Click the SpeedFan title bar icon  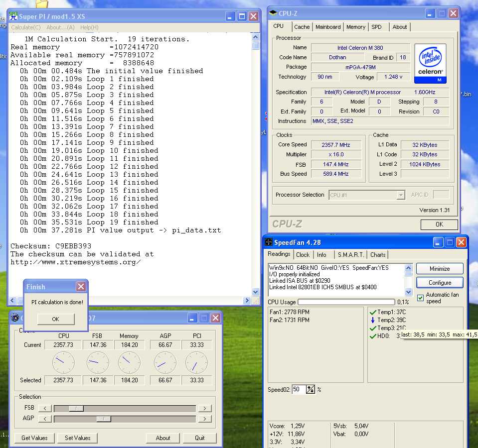pyautogui.click(x=268, y=242)
